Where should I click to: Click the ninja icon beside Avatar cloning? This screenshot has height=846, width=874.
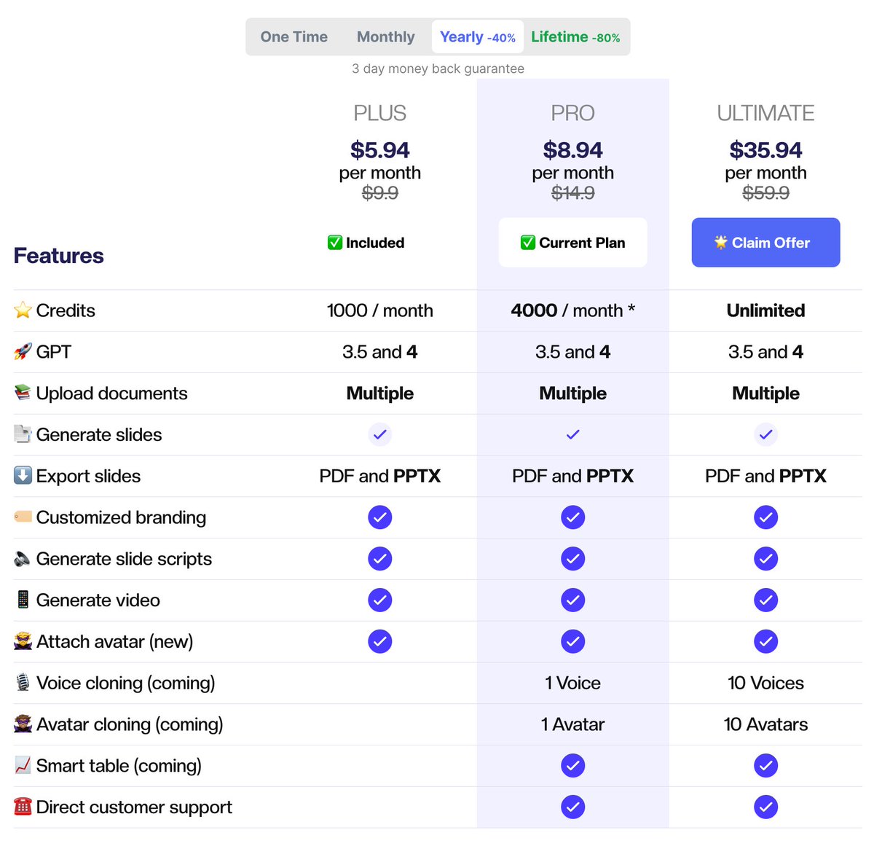(x=23, y=724)
